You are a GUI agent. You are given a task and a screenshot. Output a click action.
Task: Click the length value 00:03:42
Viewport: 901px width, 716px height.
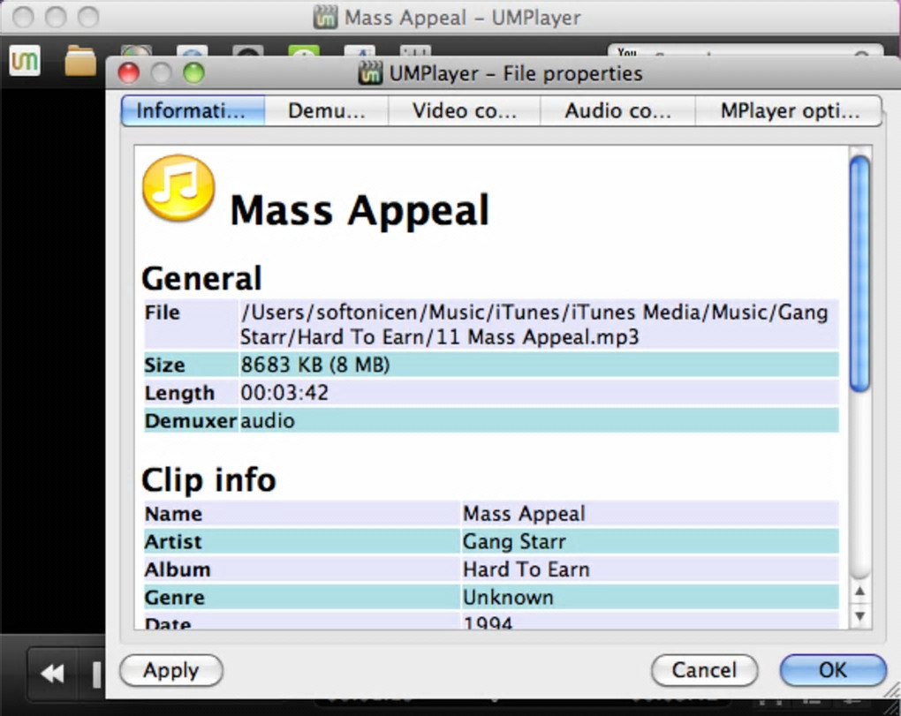[284, 393]
